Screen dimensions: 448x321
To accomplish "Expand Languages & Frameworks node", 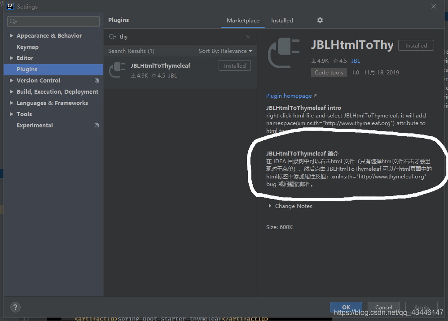I will click(11, 103).
